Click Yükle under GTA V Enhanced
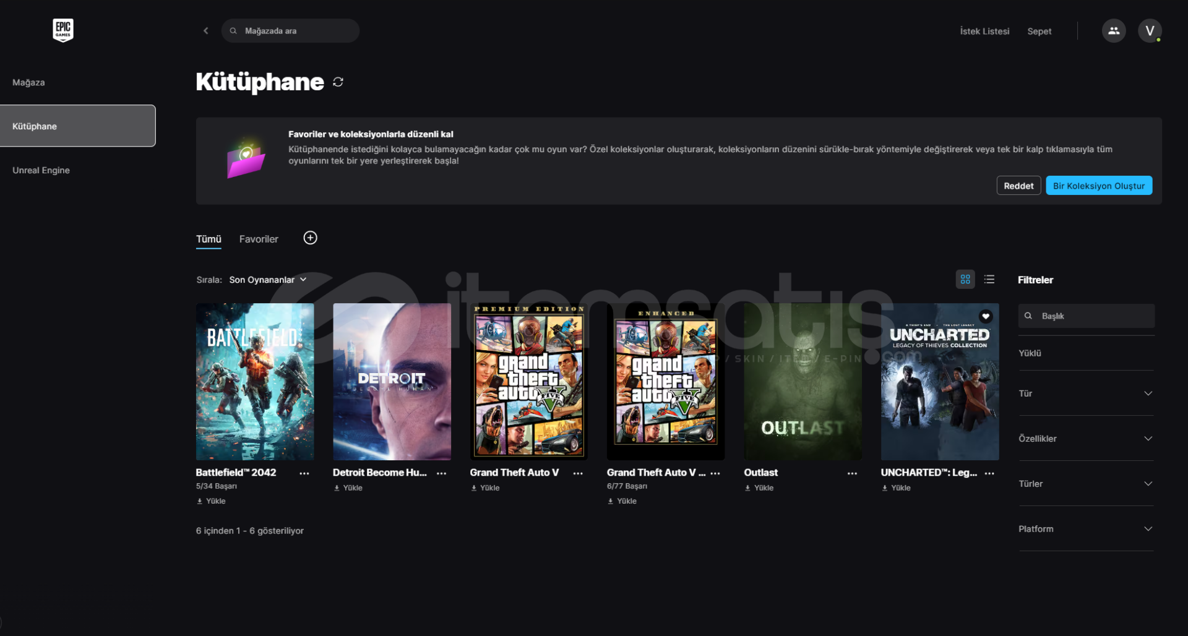The width and height of the screenshot is (1188, 636). tap(622, 501)
